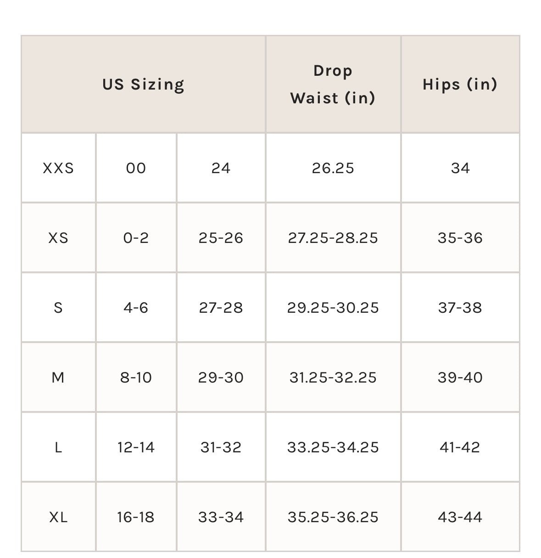Click the M size label cell

58,378
